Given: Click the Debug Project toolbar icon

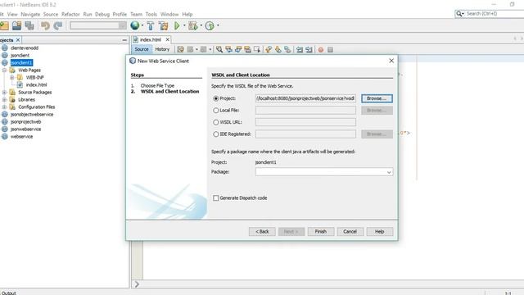Looking at the screenshot, I should 193,25.
